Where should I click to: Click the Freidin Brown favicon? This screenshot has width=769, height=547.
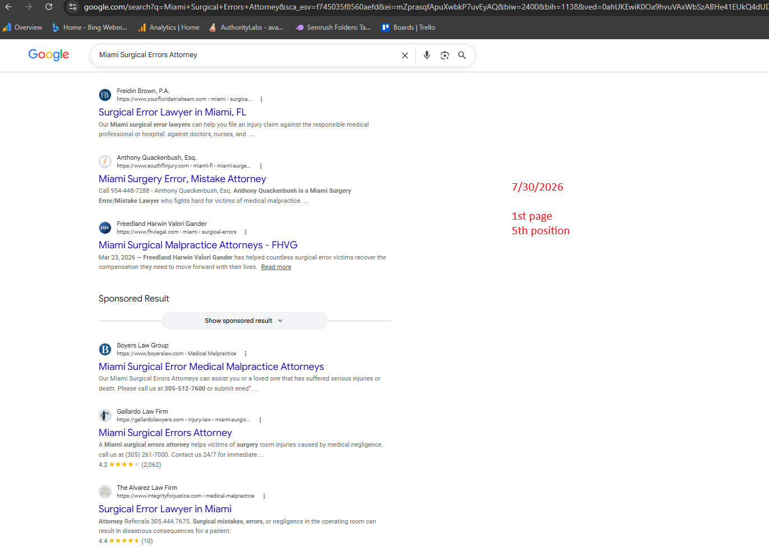point(105,95)
